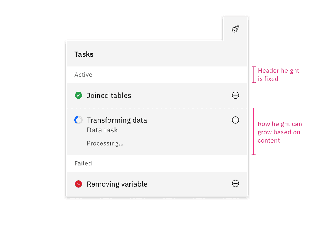The image size is (314, 235).
Task: Expand the Transforming data row details
Action: coord(117,120)
